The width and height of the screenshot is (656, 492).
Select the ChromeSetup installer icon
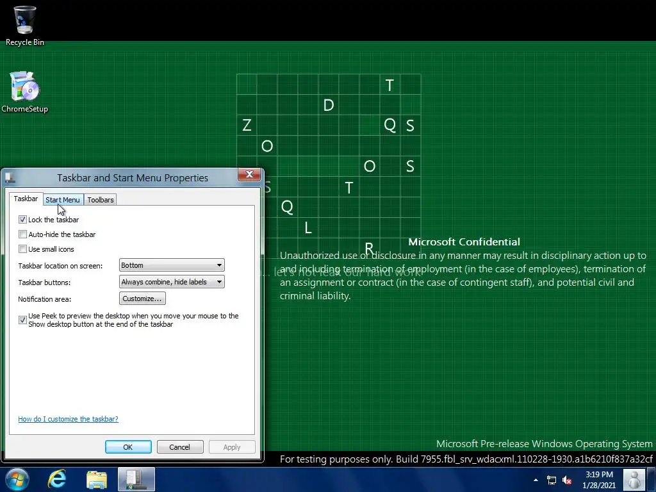pyautogui.click(x=25, y=92)
